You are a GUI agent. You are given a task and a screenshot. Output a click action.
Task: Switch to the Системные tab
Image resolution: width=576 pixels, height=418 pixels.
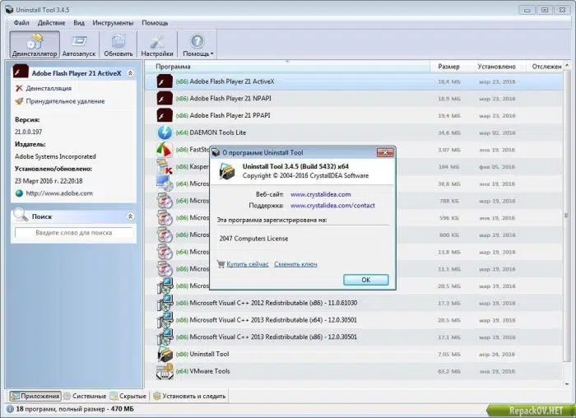(86, 396)
